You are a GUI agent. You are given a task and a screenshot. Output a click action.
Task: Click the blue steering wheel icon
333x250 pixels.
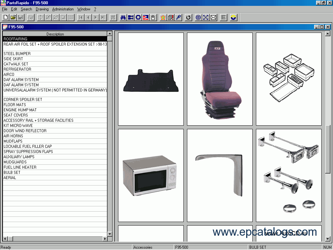pyautogui.click(x=198, y=18)
